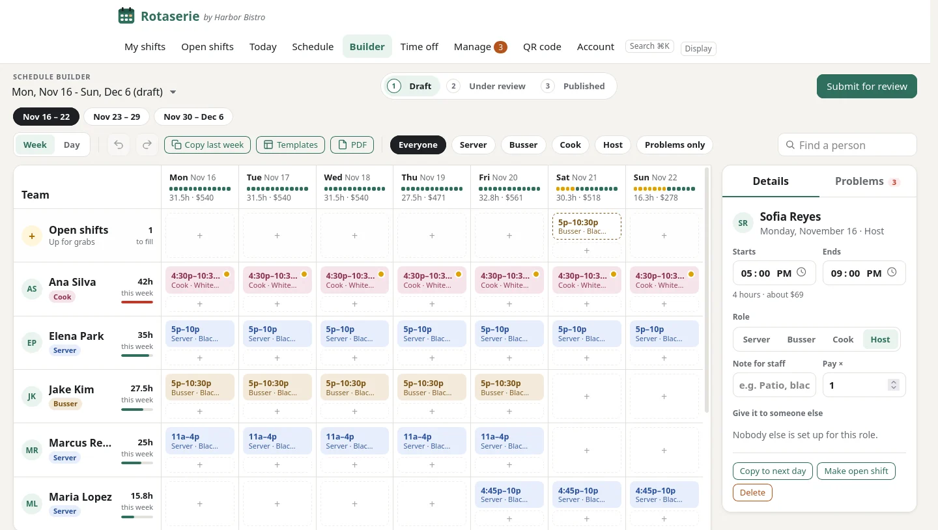Click the undo arrow icon

pyautogui.click(x=119, y=145)
